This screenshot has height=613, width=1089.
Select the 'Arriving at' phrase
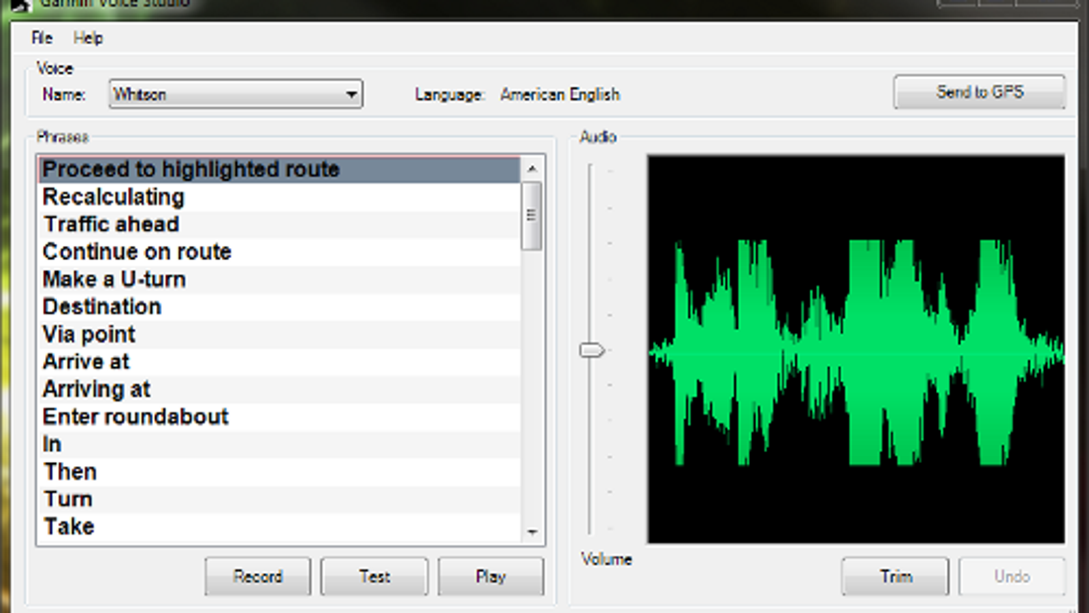[x=279, y=389]
